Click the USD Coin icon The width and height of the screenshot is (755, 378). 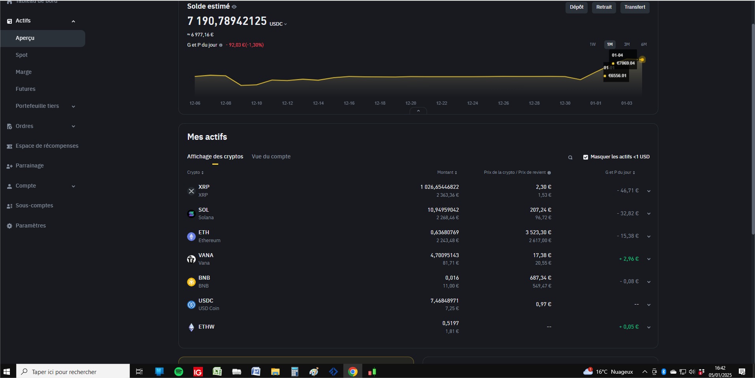(191, 305)
